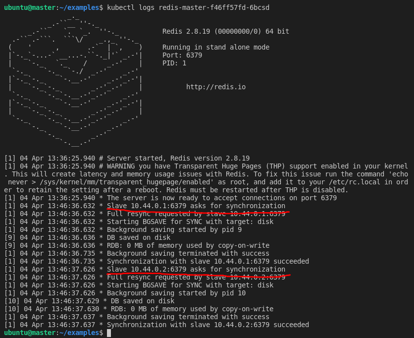The width and height of the screenshot is (414, 338).
Task: Click 'RDB: 0 MB' line at 13:46:36.636
Action: (x=137, y=245)
